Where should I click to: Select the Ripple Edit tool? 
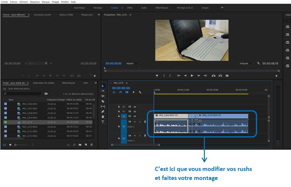click(x=103, y=96)
